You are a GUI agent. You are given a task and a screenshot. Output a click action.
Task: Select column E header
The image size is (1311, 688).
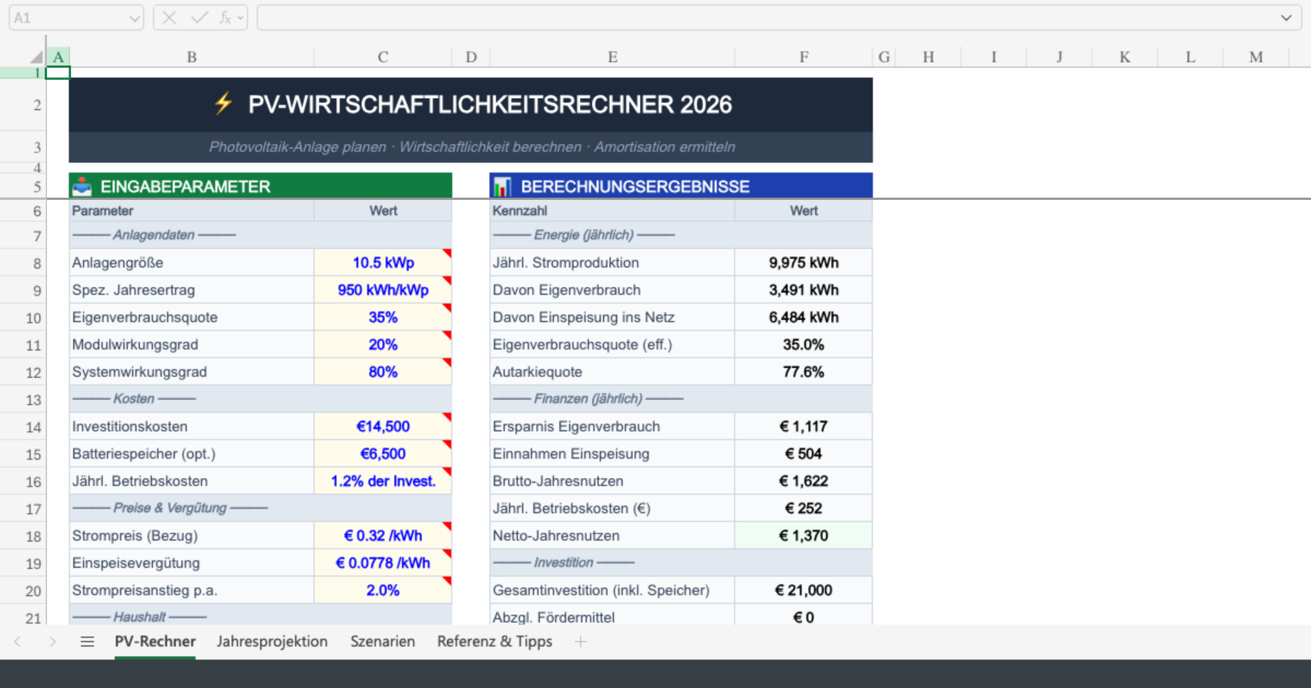612,57
